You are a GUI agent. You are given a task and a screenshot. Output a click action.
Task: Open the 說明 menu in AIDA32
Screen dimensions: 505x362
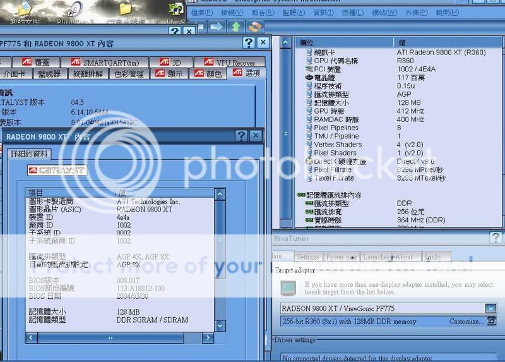pos(448,13)
